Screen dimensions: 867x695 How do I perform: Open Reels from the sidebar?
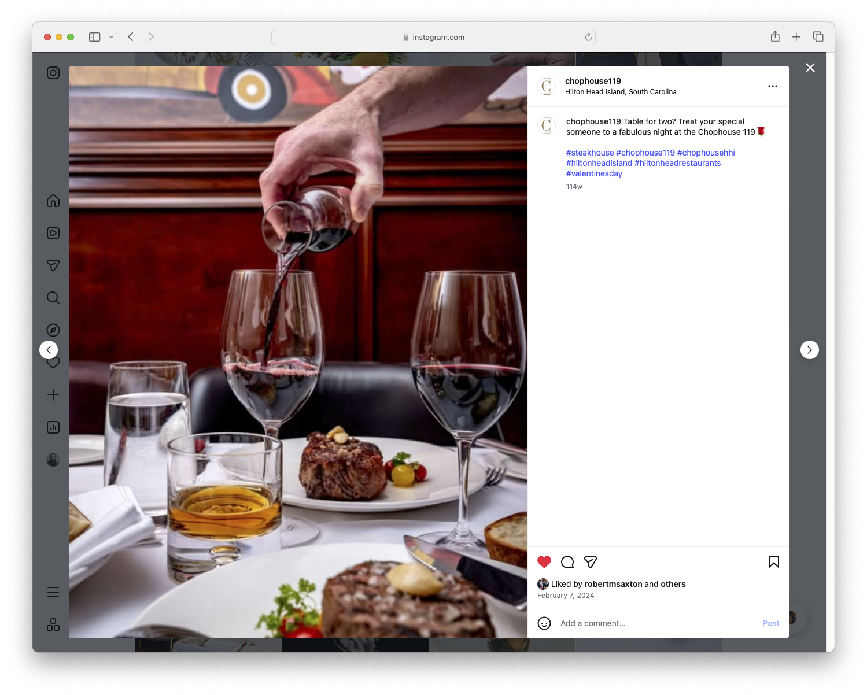53,233
